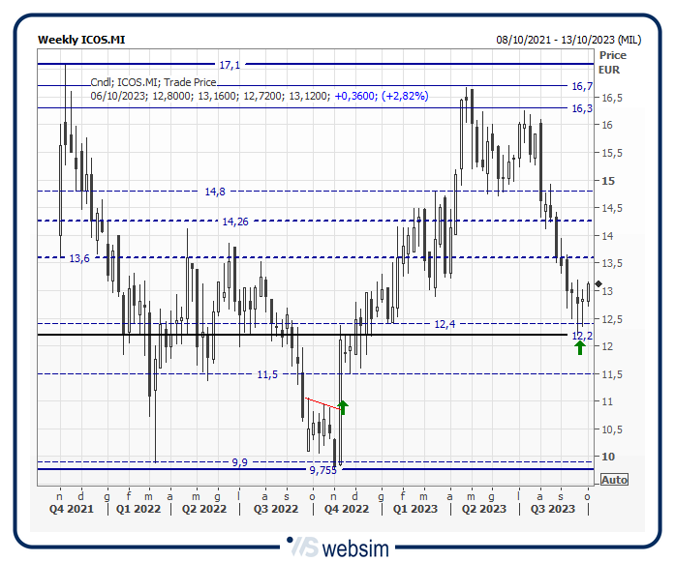Click the 16,3 price level label
This screenshot has height=562, width=675.
click(582, 109)
